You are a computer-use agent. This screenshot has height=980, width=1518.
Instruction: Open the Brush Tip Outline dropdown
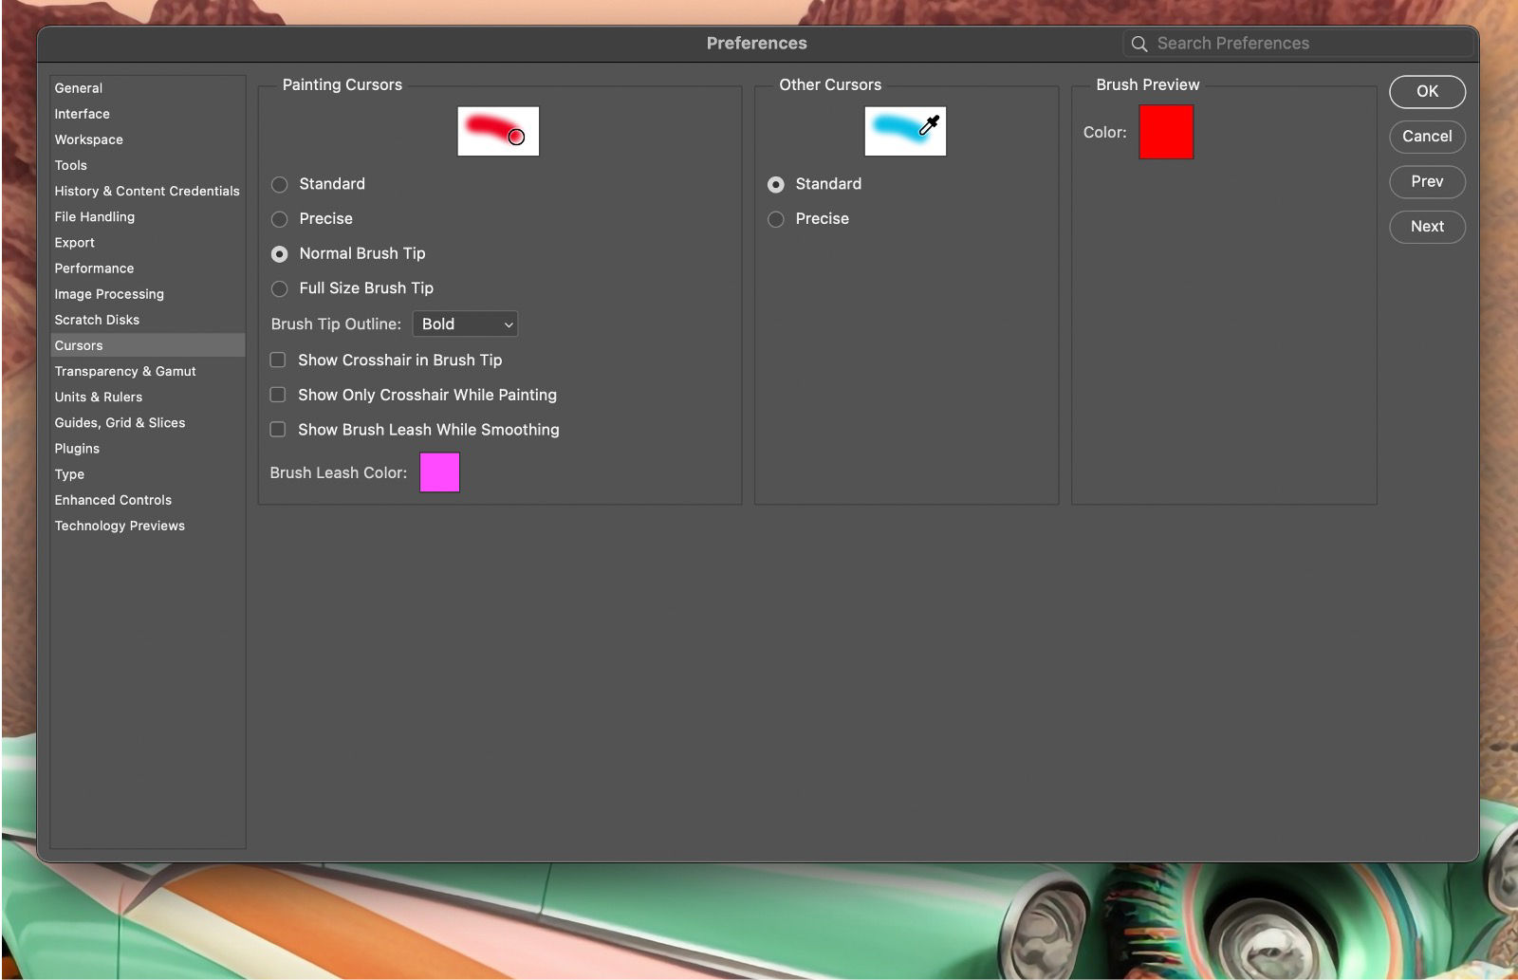[464, 324]
